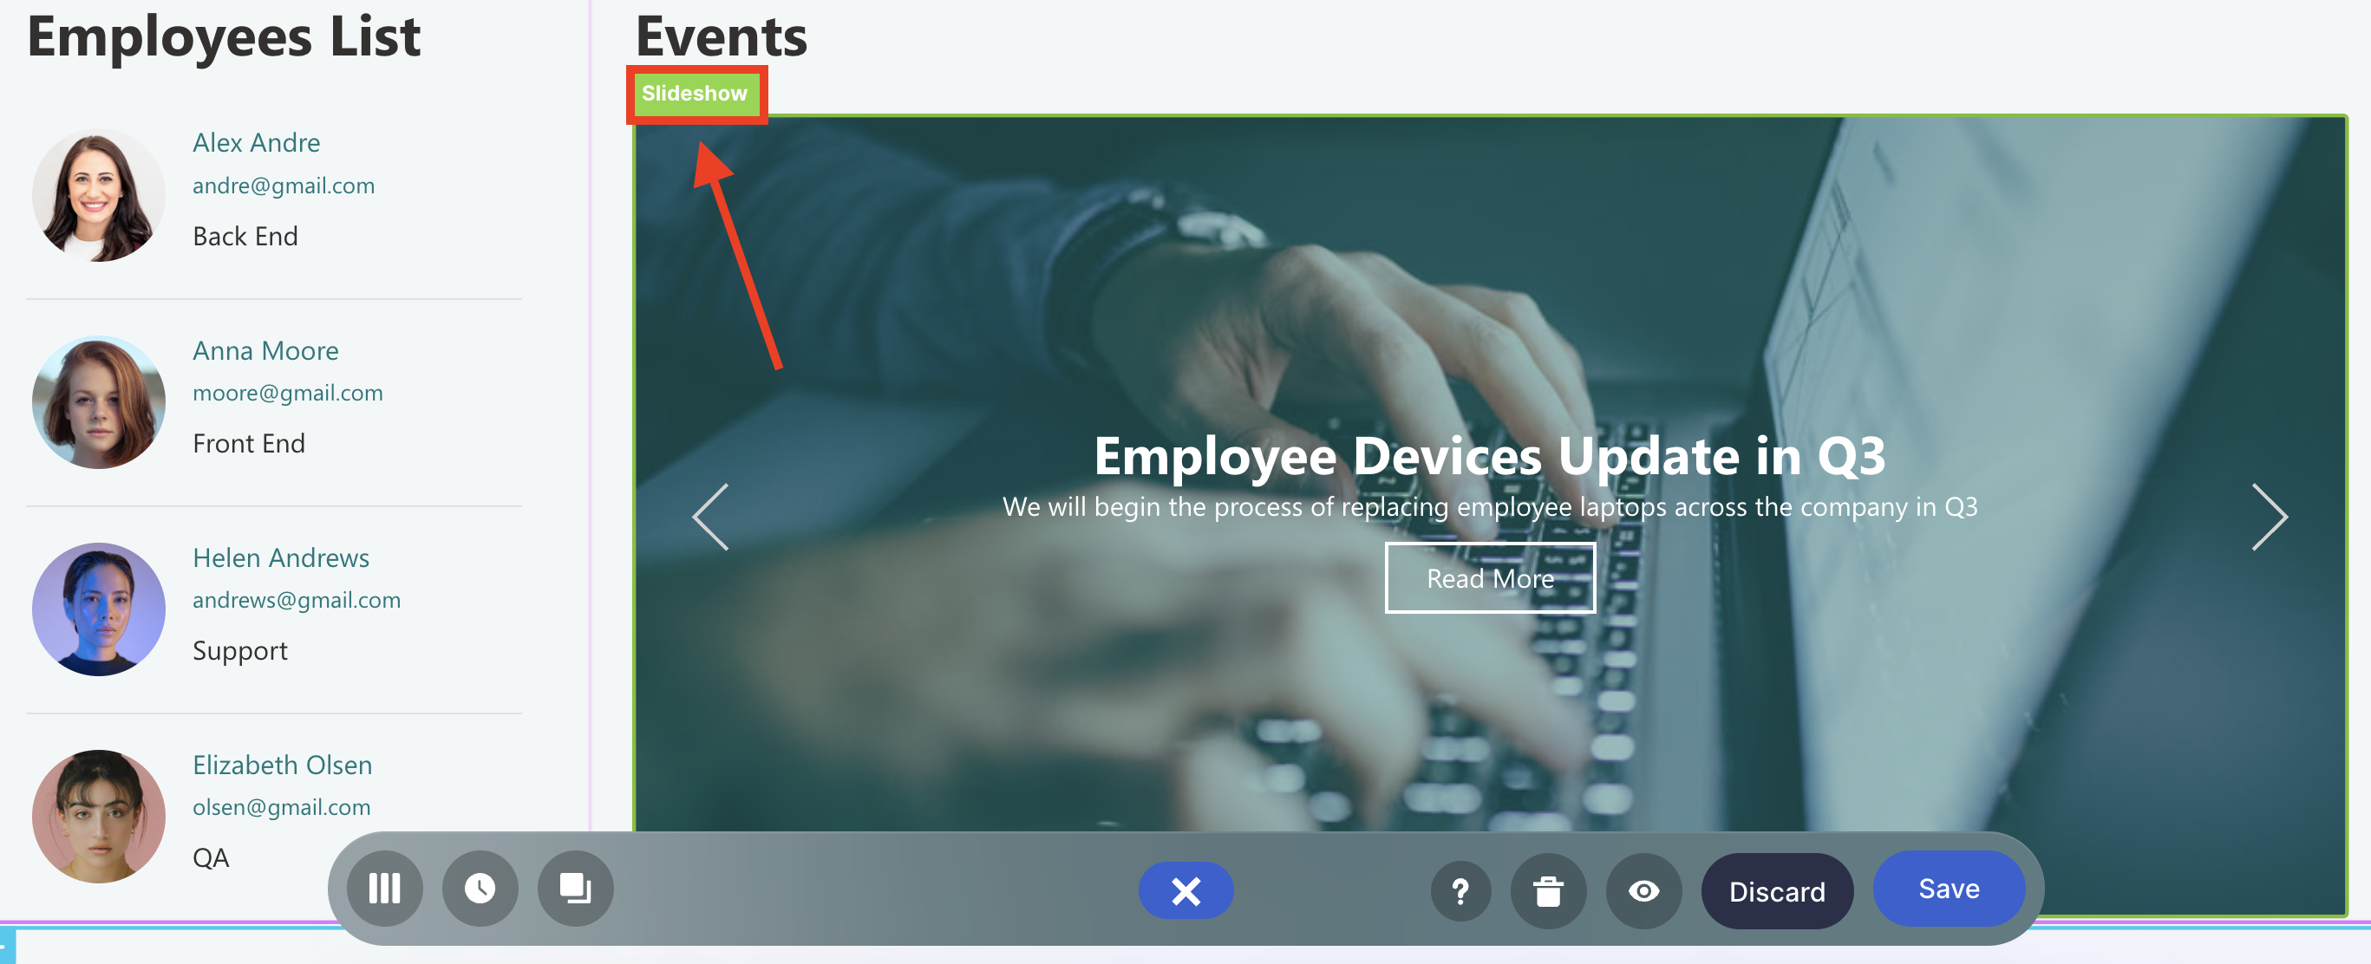Click Anna Moore's profile picture
Image resolution: width=2371 pixels, height=964 pixels.
click(99, 402)
